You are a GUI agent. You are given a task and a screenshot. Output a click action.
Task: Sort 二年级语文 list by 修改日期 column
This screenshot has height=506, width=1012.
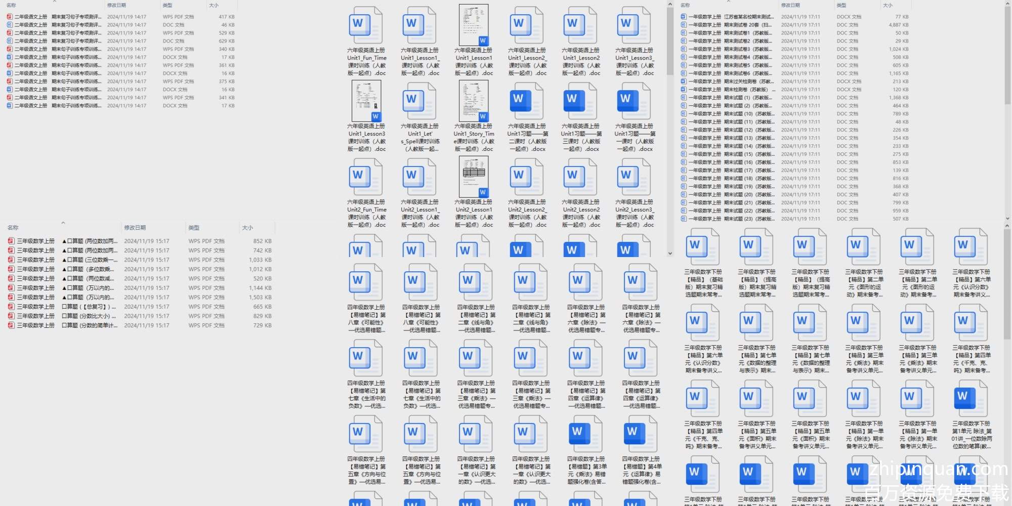[x=116, y=5]
